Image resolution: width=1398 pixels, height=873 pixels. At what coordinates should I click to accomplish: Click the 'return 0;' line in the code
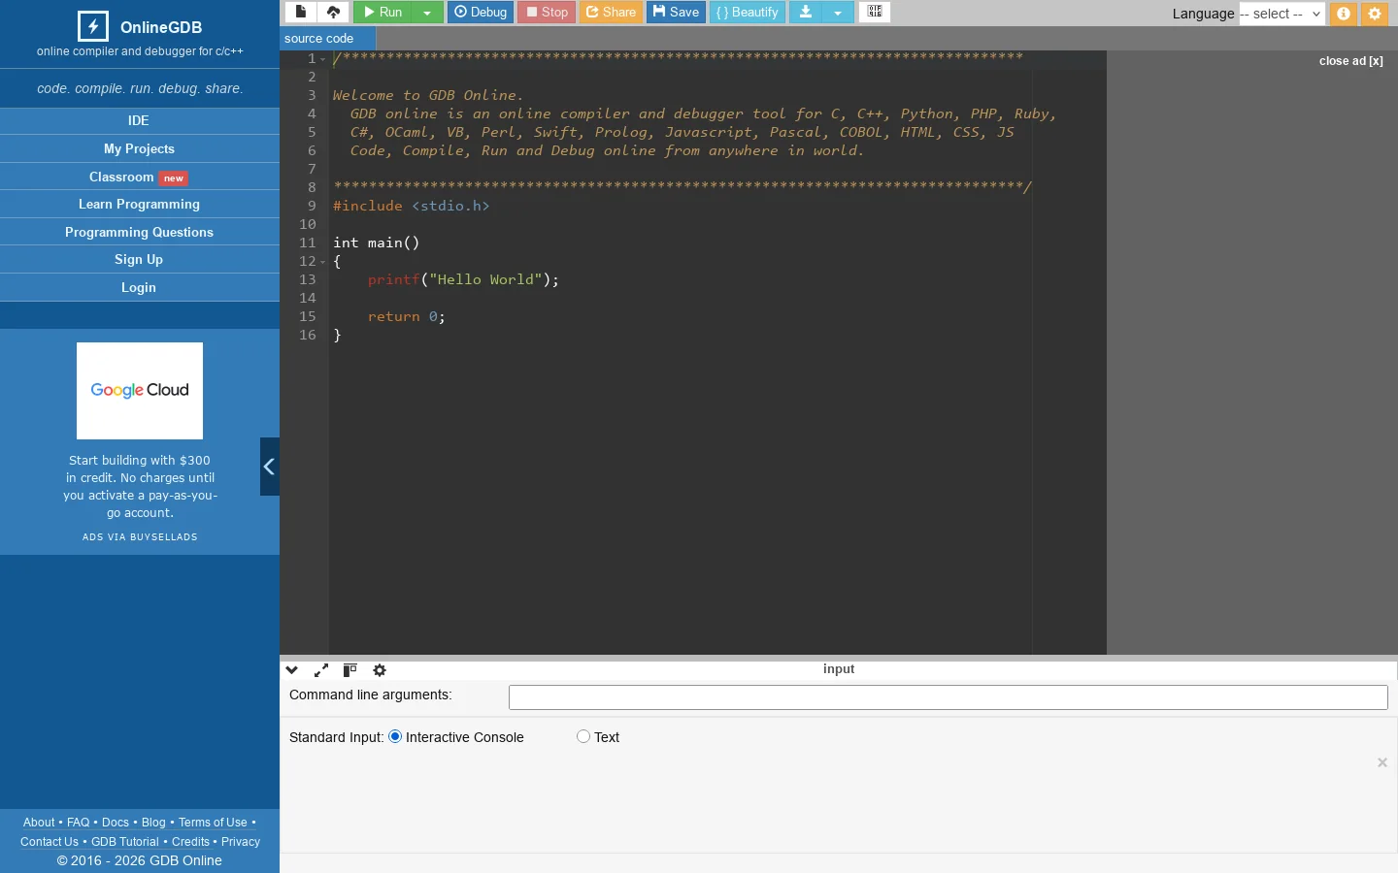(406, 317)
